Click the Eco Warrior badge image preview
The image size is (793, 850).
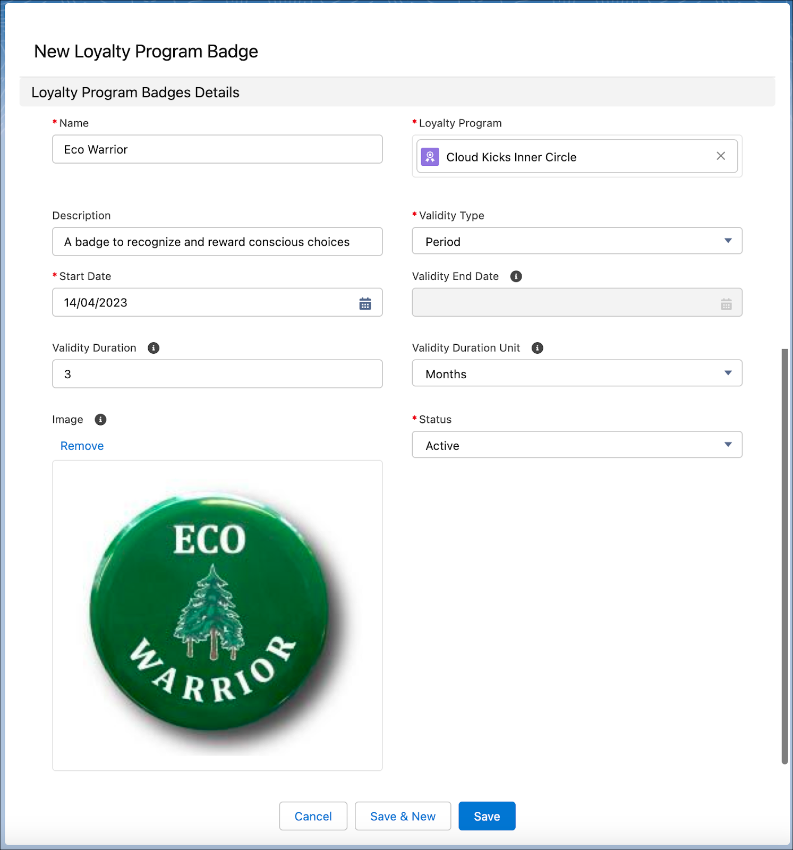pos(217,616)
